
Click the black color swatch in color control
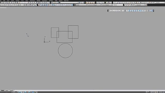click(75, 5)
